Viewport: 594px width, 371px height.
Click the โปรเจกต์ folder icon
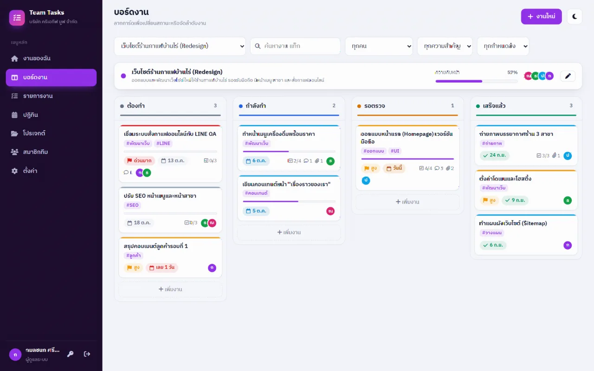pyautogui.click(x=14, y=134)
